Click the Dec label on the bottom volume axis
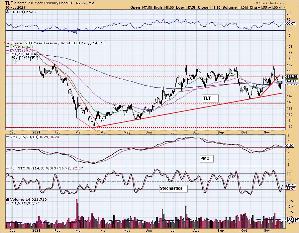Viewport: 299px width, 233px height. pos(12,231)
